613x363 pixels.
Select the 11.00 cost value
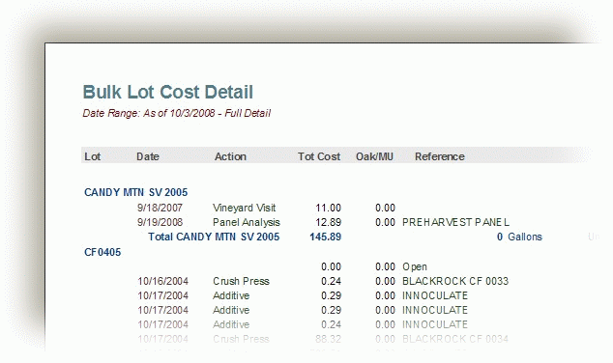pos(329,208)
